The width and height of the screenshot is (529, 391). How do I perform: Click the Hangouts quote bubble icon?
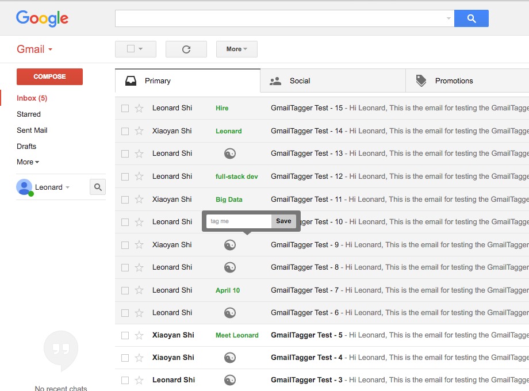(61, 351)
